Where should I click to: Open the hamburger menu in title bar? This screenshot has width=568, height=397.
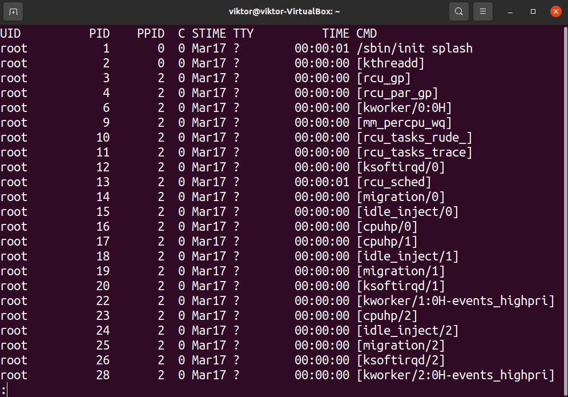483,11
